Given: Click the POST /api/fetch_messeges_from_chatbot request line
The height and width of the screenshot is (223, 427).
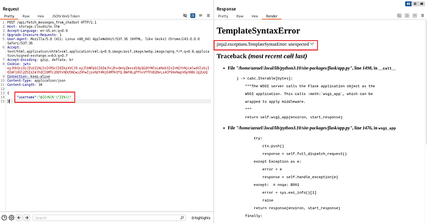Looking at the screenshot, I should [x=52, y=23].
